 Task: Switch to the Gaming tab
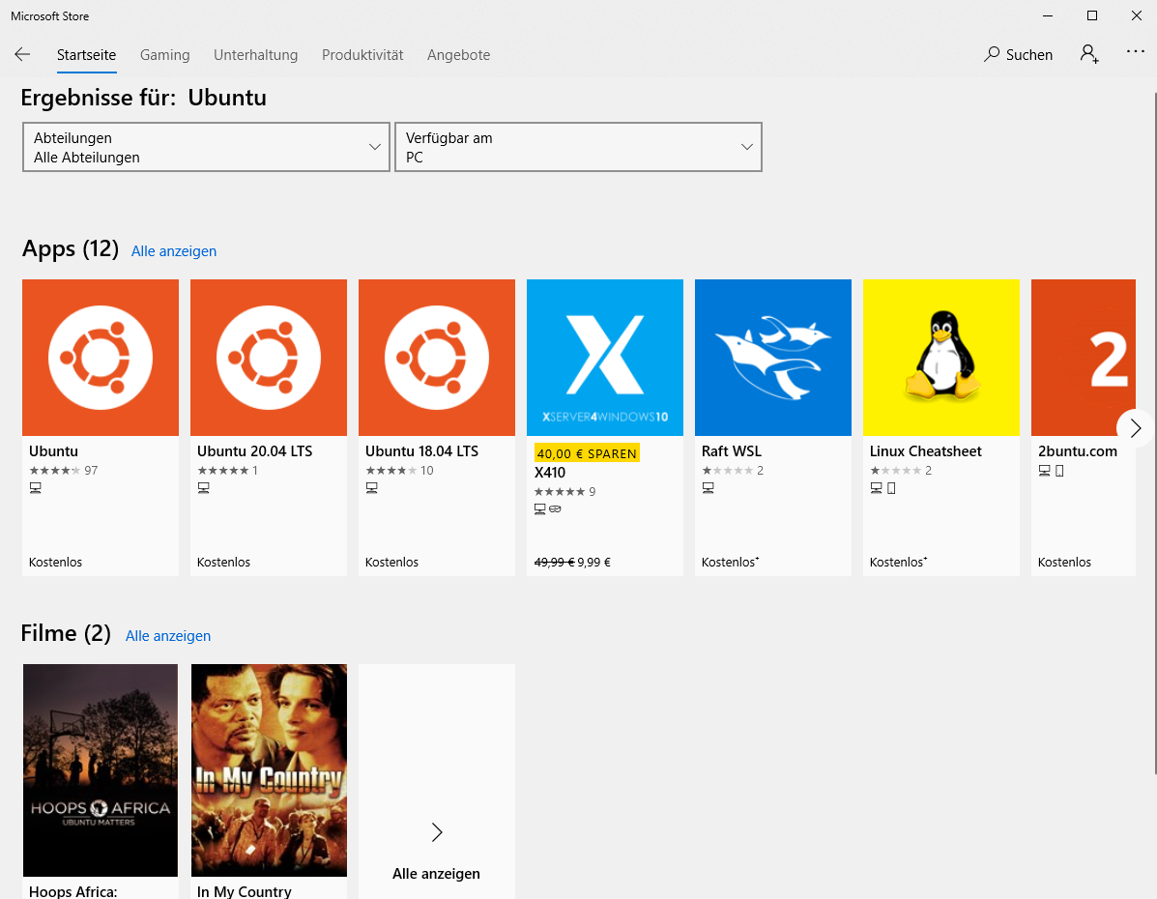coord(164,55)
